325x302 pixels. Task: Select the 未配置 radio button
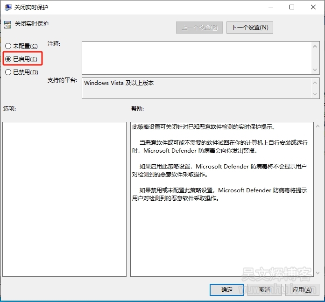tap(8, 46)
